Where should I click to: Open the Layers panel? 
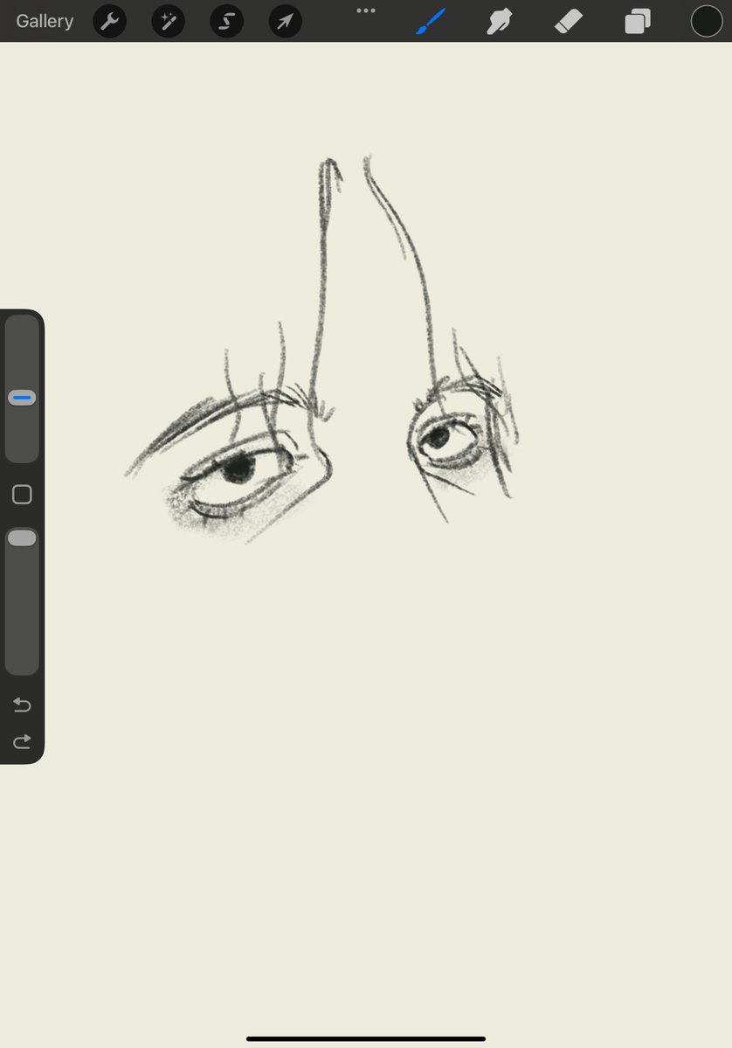(x=638, y=21)
